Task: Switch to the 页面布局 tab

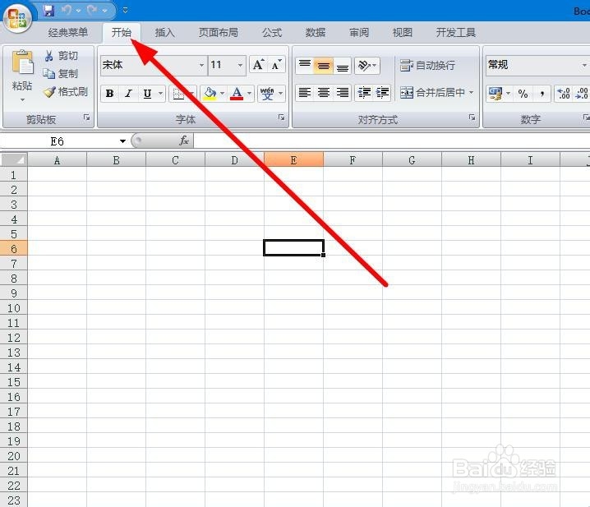Action: [x=219, y=33]
